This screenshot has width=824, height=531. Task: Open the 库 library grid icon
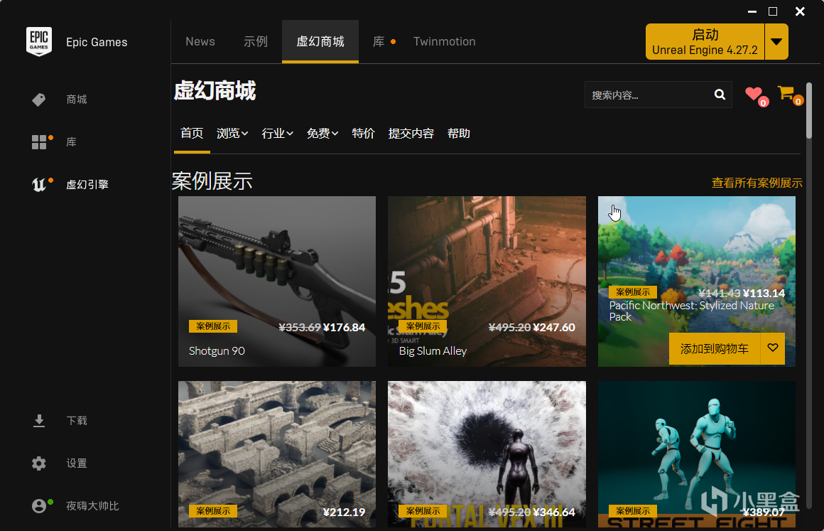pyautogui.click(x=39, y=142)
